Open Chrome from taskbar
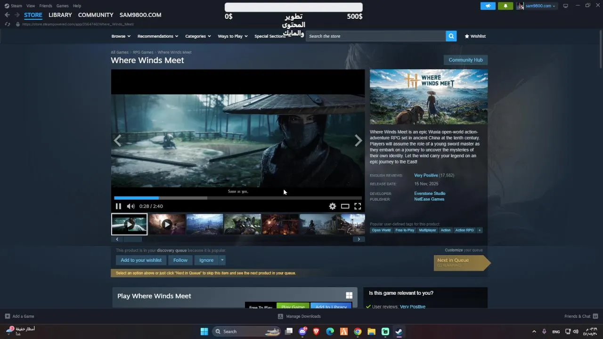The image size is (603, 339). pyautogui.click(x=358, y=331)
